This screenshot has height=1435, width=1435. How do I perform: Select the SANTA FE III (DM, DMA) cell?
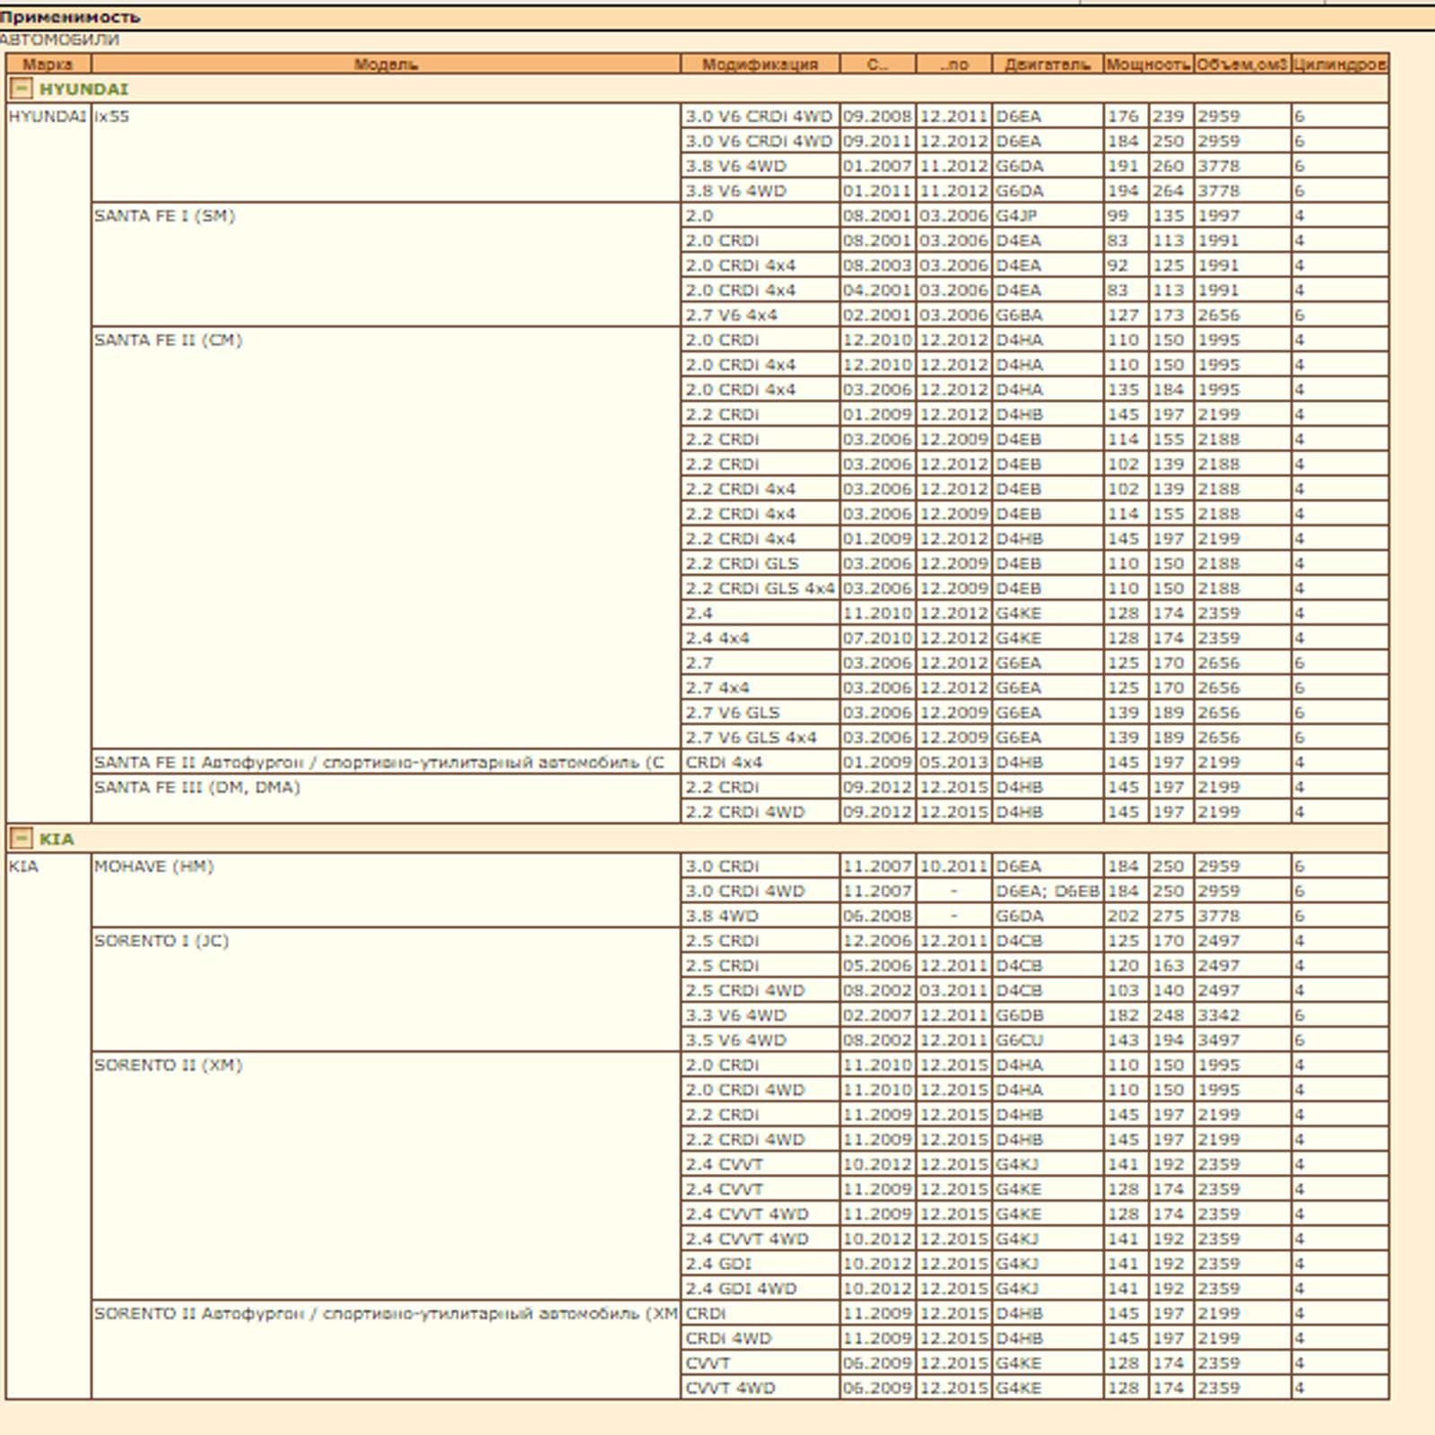click(197, 787)
